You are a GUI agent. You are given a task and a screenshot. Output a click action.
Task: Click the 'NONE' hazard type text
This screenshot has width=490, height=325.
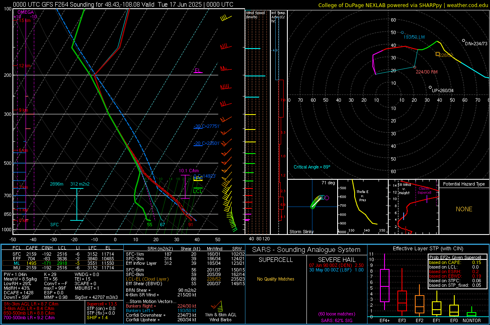(x=464, y=209)
